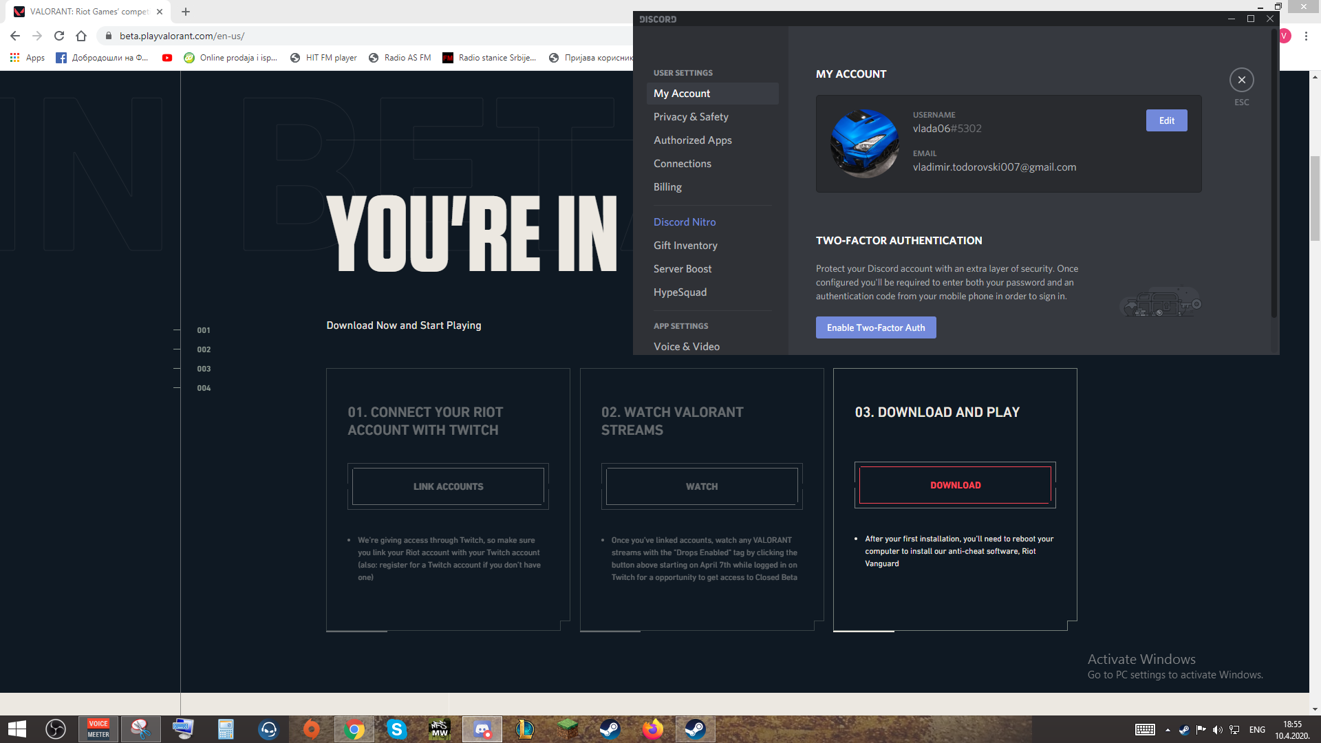
Task: Click the Chrome home icon
Action: click(x=81, y=36)
